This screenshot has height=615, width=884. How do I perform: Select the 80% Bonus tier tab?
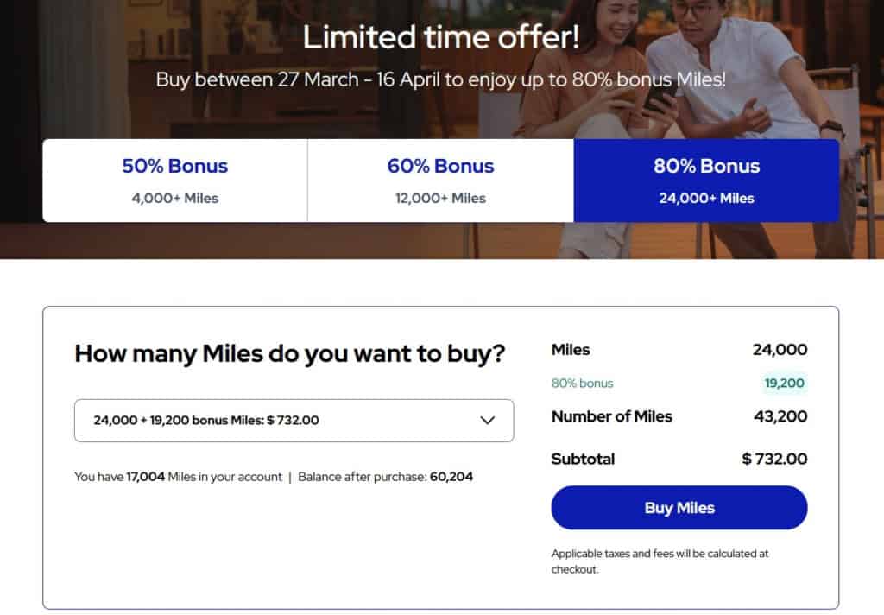(706, 181)
